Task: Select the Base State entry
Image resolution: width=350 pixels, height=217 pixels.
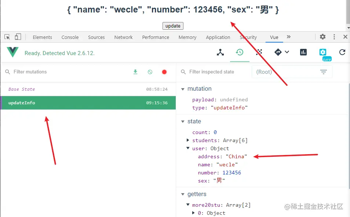Action: pos(88,89)
